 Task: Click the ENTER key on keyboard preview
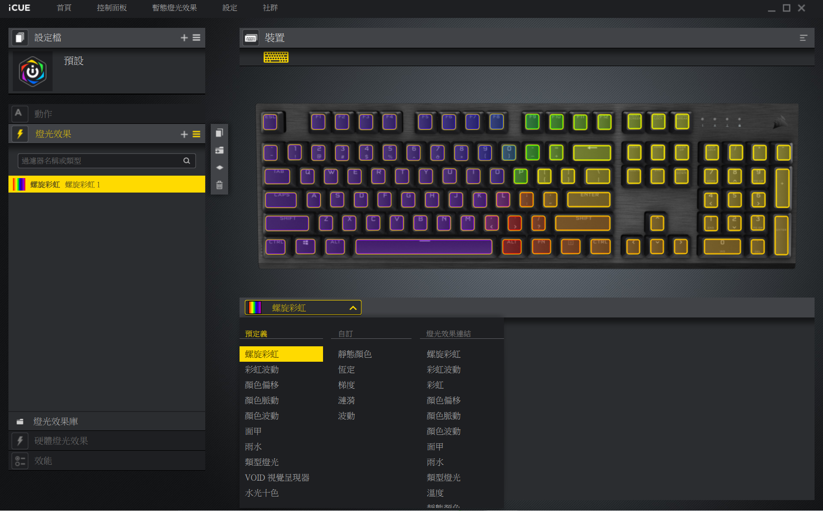(589, 200)
